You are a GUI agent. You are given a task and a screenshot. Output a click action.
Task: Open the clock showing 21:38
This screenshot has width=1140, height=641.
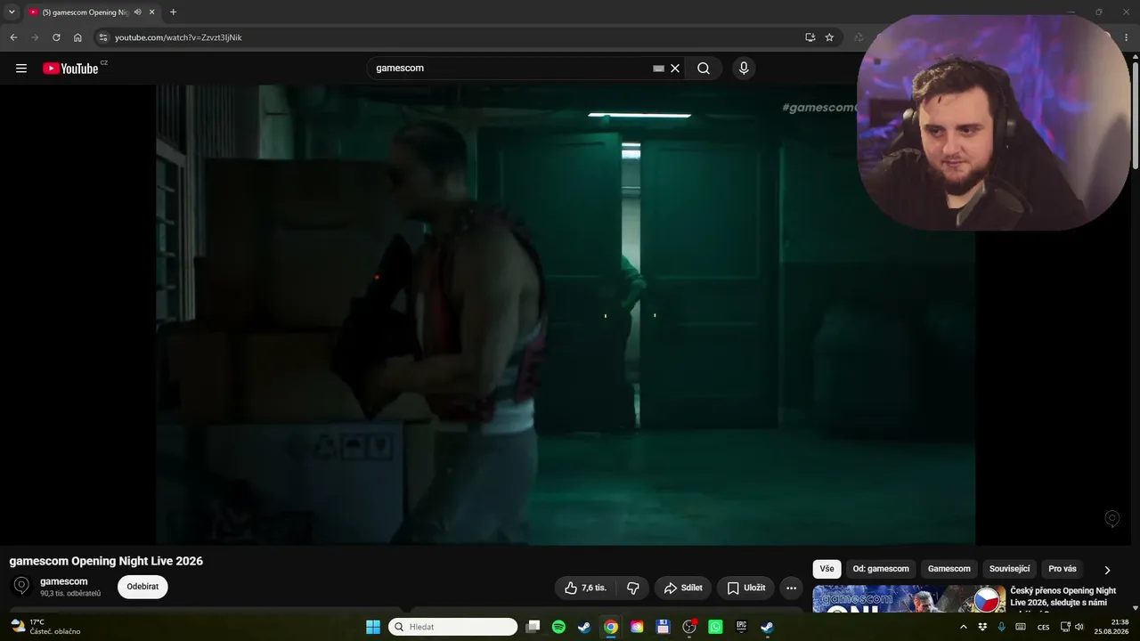1113,627
